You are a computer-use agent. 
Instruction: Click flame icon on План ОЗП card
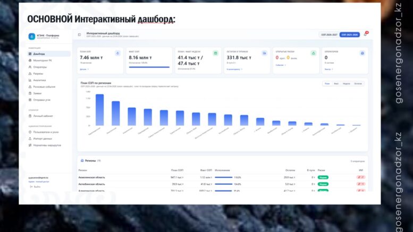click(118, 53)
